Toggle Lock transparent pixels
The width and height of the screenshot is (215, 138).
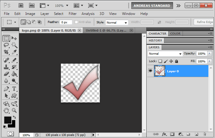160,61
